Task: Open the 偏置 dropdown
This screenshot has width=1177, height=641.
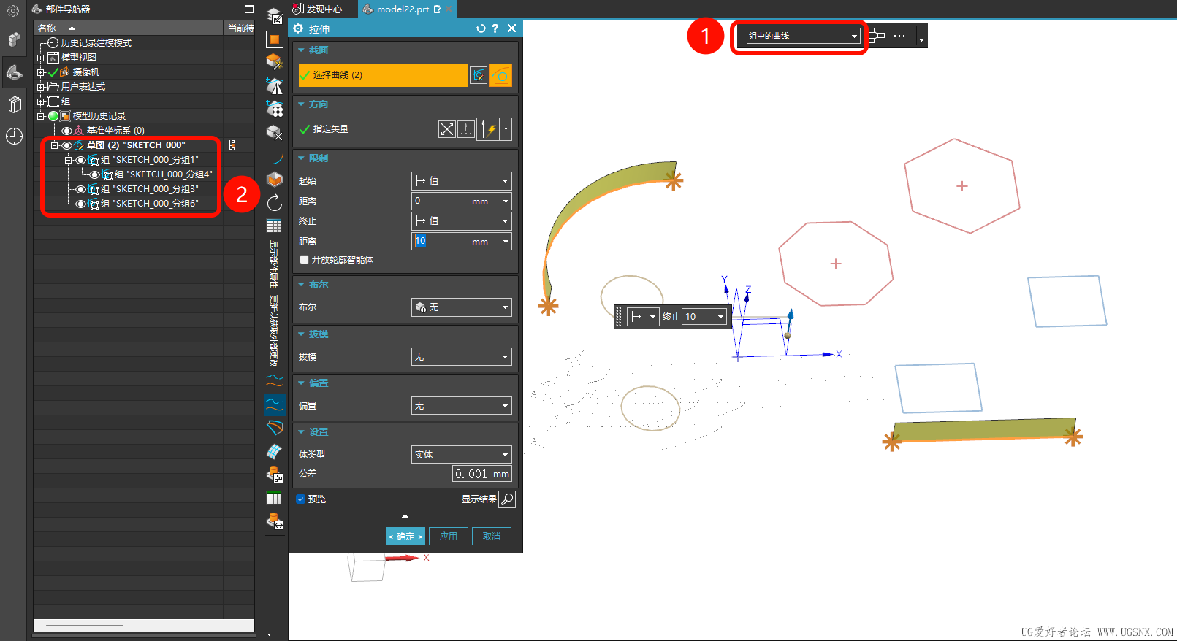Action: click(462, 406)
